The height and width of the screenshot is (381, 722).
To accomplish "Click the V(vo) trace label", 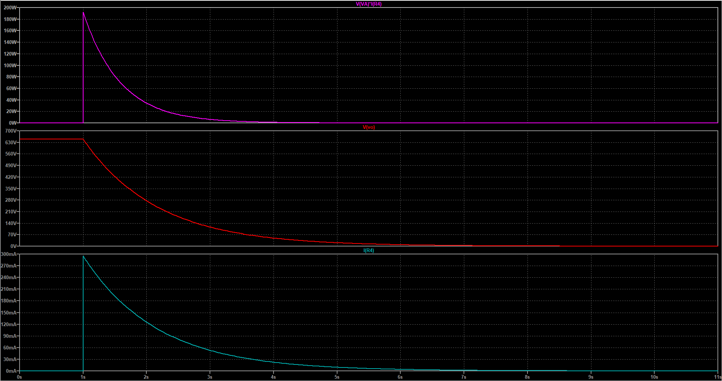I will [369, 127].
